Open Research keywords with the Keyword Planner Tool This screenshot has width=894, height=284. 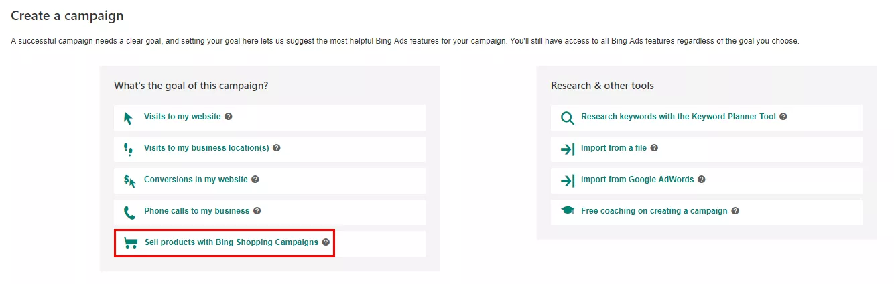coord(706,118)
